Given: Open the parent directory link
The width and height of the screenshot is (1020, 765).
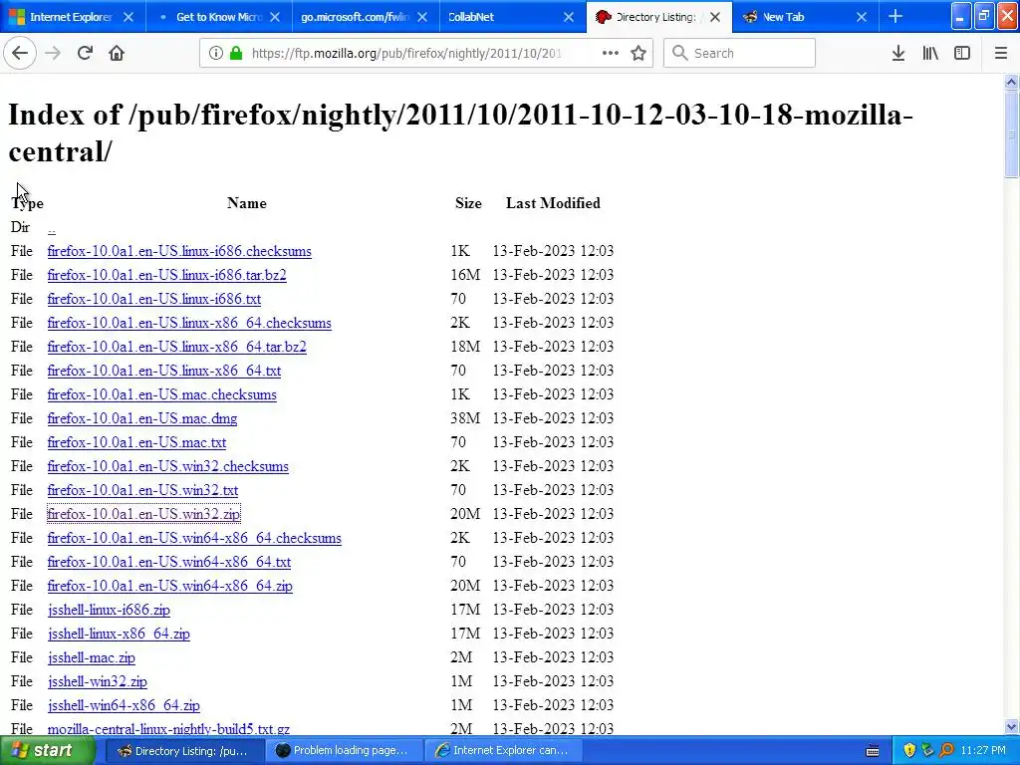Looking at the screenshot, I should pos(52,228).
